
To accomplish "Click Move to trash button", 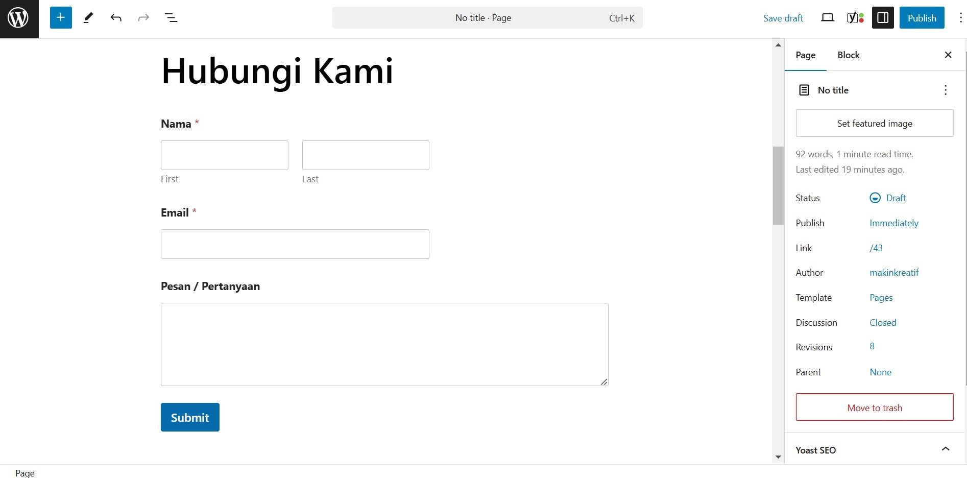I will pos(875,408).
